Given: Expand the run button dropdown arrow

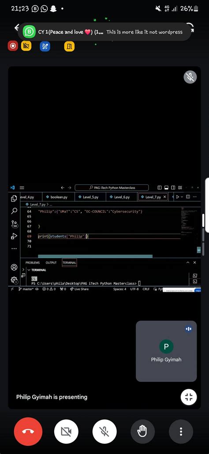Looking at the screenshot, I should pyautogui.click(x=182, y=197).
